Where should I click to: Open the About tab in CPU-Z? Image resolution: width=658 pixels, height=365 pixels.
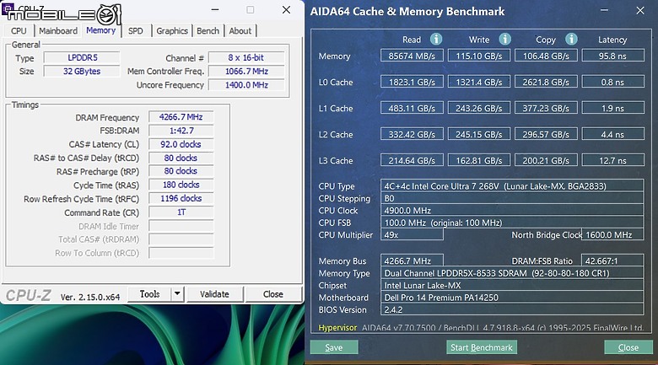(x=240, y=30)
